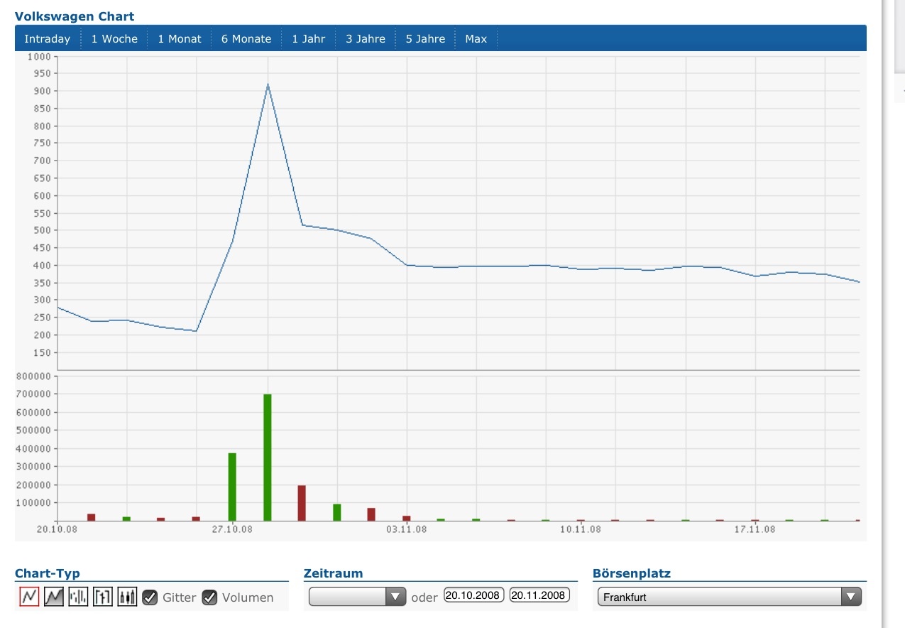
Task: Switch to the Intraday tab
Action: point(48,39)
